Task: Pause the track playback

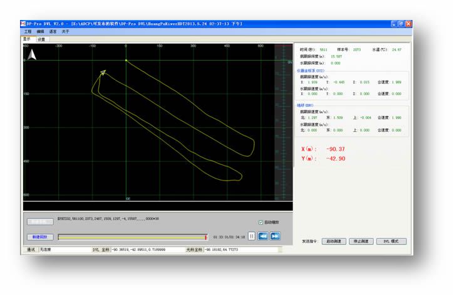Action: (252, 236)
